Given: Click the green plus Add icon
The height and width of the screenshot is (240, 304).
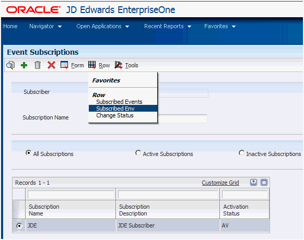Looking at the screenshot, I should click(24, 65).
